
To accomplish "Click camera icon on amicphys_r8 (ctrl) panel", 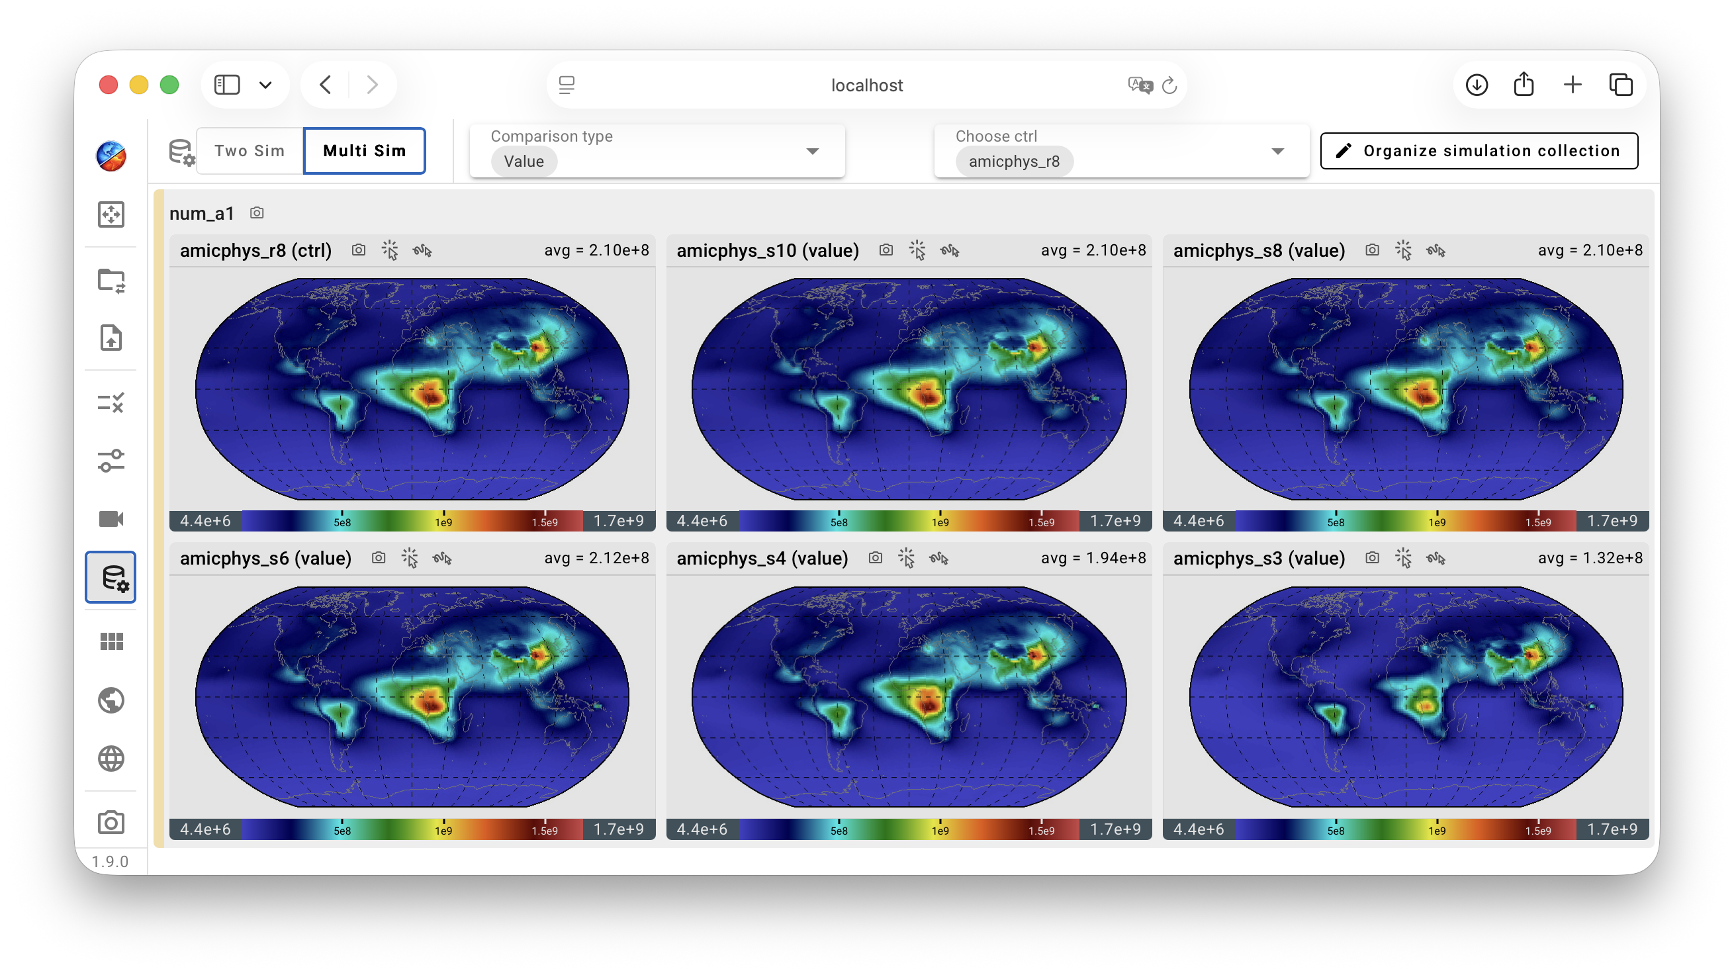I will pyautogui.click(x=359, y=250).
